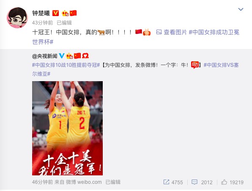This screenshot has width=252, height=191.
Task: Click 钟楚曦's cartoon avatar picture
Action: [17, 18]
